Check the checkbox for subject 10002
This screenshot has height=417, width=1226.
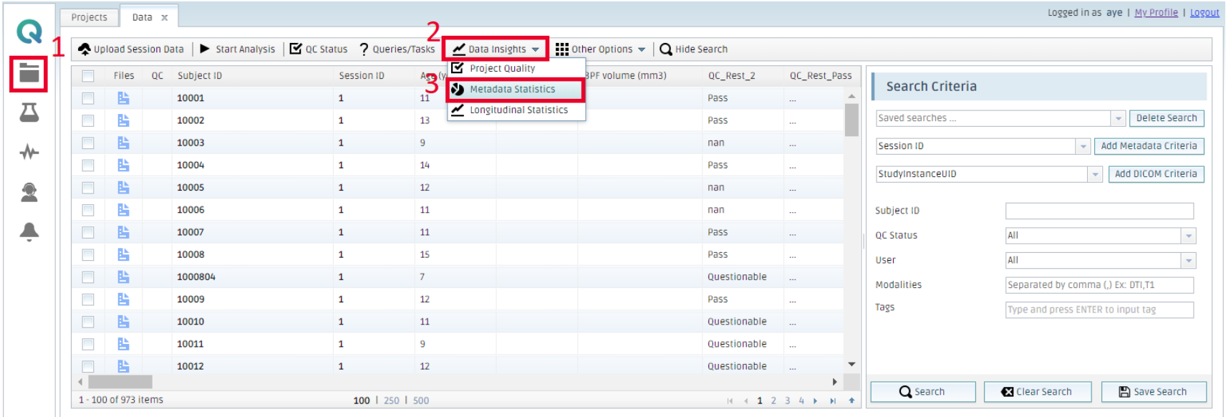coord(88,120)
